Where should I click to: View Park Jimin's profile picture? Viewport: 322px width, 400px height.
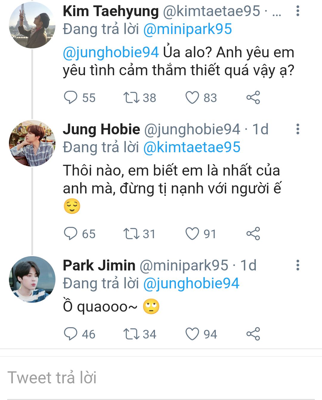(32, 279)
